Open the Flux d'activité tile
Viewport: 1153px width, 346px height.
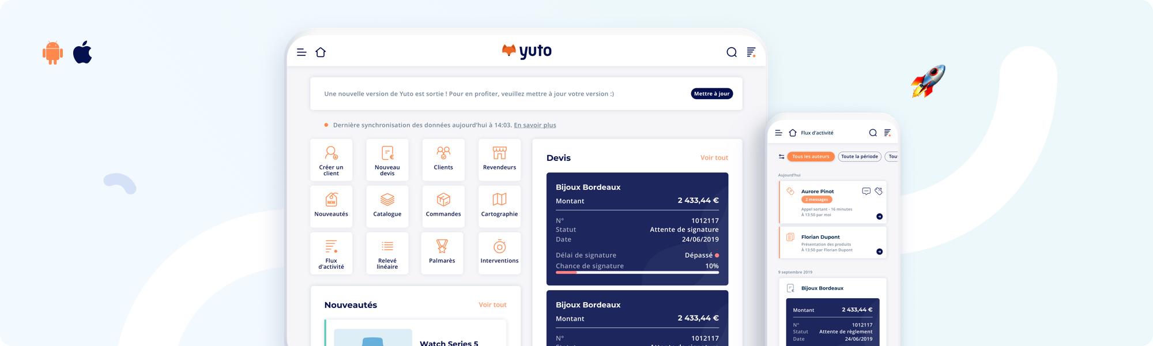[x=331, y=253]
